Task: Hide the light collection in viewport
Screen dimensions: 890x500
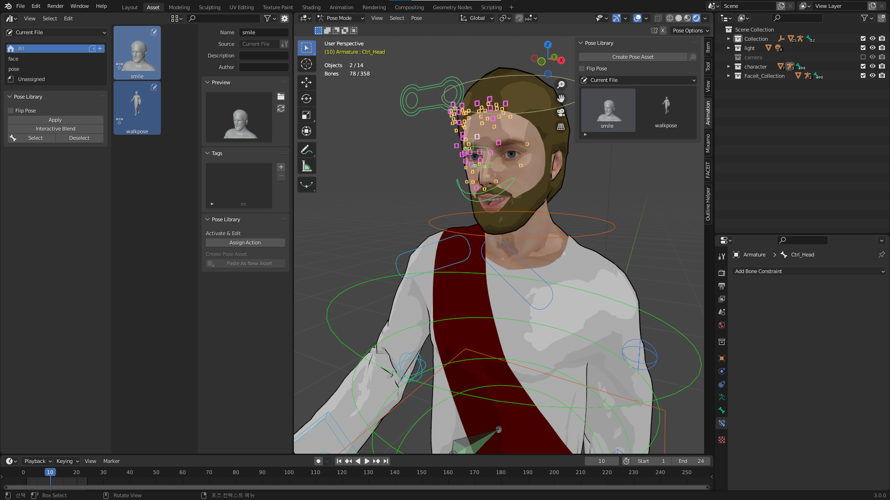Action: click(872, 48)
